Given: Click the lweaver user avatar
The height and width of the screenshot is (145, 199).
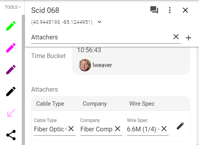Looking at the screenshot, I should pyautogui.click(x=85, y=65).
